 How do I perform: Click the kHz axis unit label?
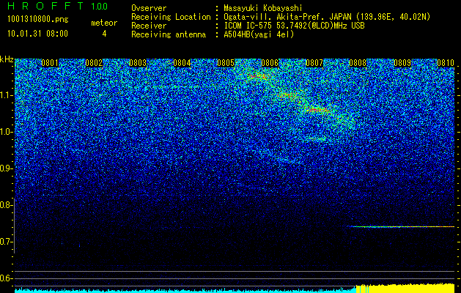click(x=7, y=59)
